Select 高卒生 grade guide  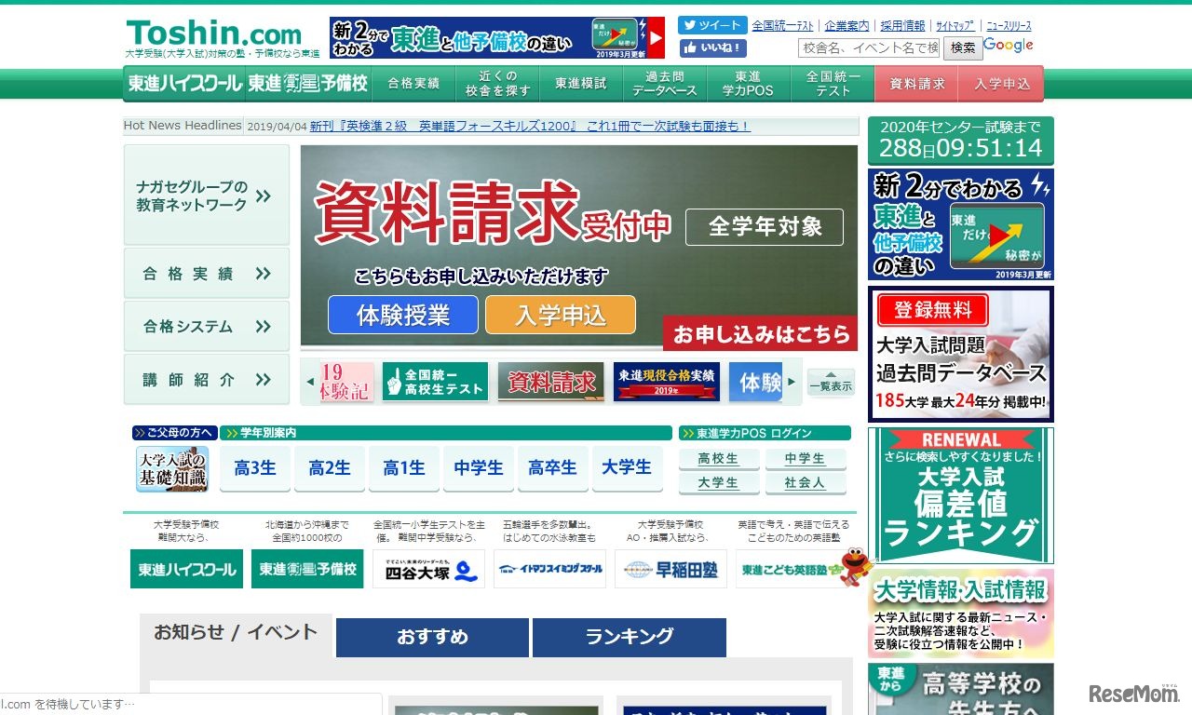553,468
